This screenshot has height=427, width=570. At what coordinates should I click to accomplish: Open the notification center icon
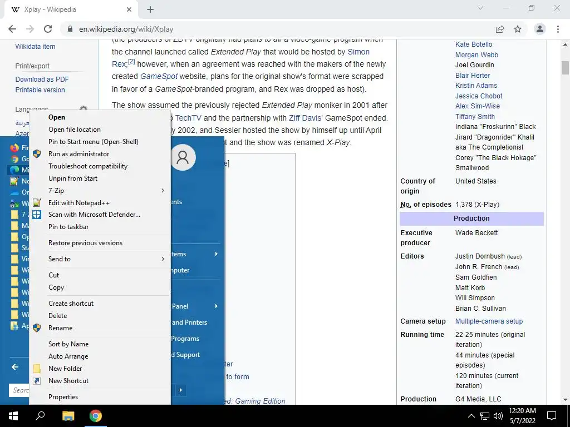coord(552,416)
